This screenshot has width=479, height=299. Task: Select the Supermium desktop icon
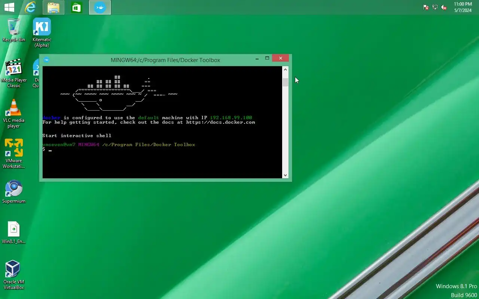pyautogui.click(x=14, y=192)
